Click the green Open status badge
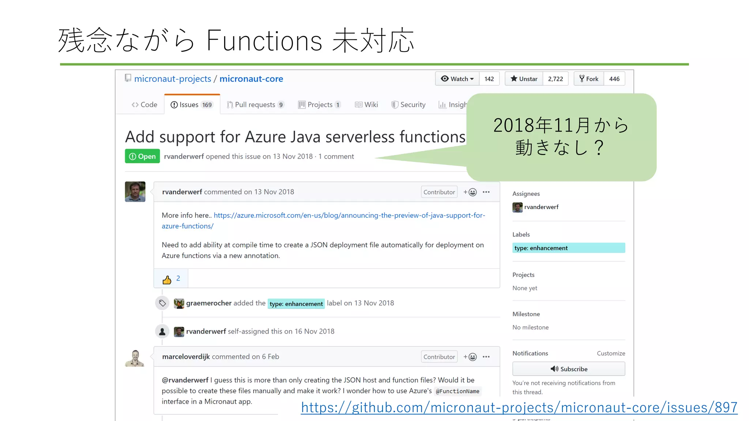Viewport: 749px width, 421px height. [x=142, y=156]
